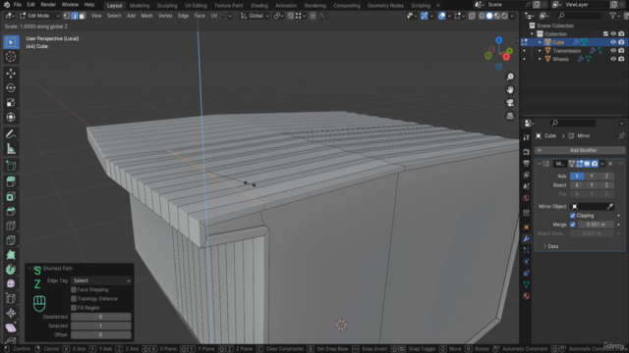This screenshot has width=629, height=353.
Task: Expand the Transmission item in outliner
Action: pyautogui.click(x=540, y=51)
